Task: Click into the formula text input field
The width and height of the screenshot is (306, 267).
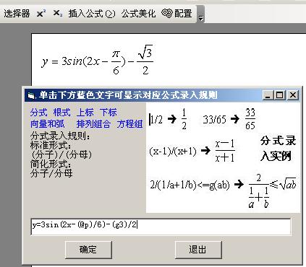Action: tap(161, 227)
